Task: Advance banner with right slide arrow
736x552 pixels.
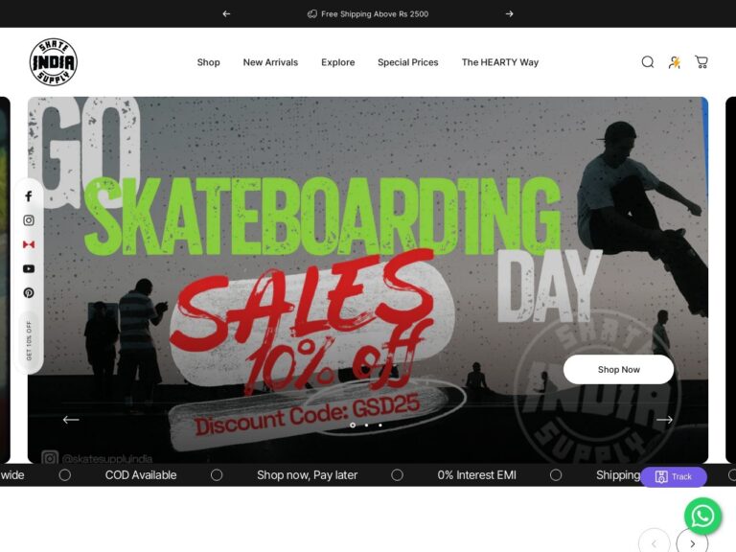Action: (664, 420)
